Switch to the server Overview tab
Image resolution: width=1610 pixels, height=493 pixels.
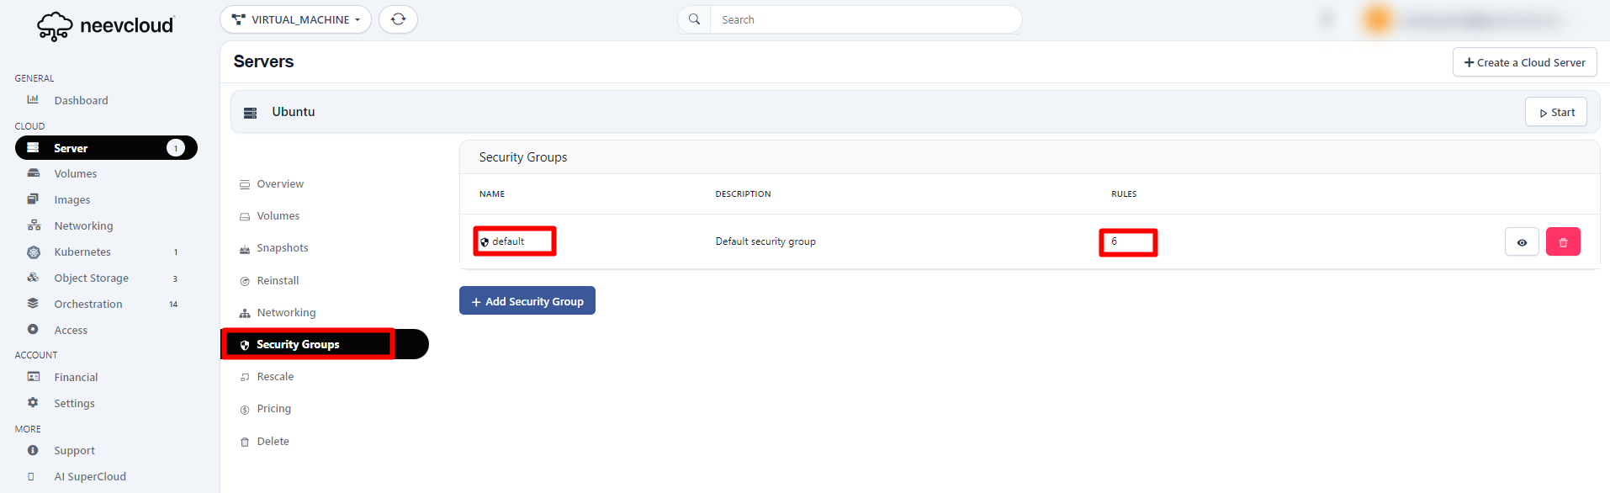coord(279,184)
